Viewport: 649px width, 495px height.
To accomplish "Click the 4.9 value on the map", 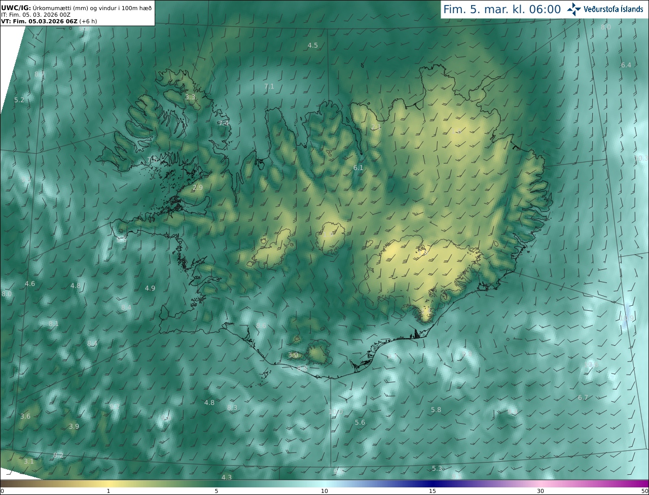I will click(150, 288).
